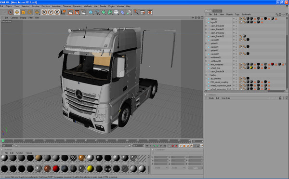Expand the wishbone00 object
The width and height of the screenshot is (289, 179).
[206, 61]
